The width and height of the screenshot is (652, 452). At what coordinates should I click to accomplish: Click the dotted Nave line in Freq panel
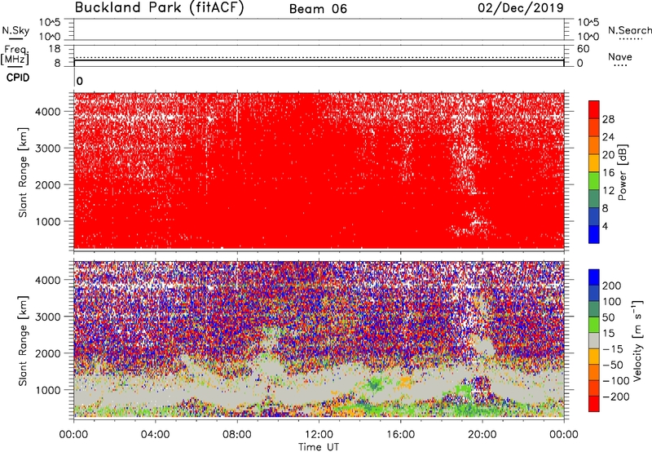(319, 57)
